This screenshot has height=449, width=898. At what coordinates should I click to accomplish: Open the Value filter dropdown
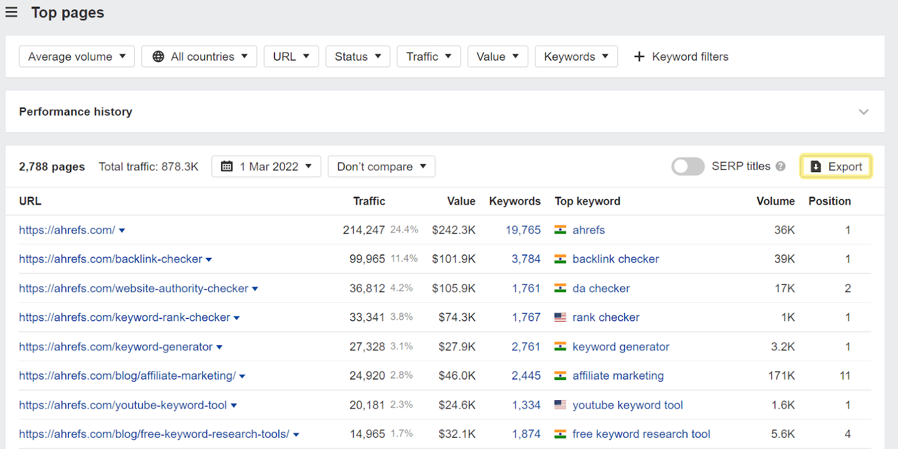(x=498, y=57)
